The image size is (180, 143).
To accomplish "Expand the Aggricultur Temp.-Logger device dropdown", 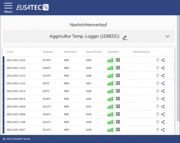I will tap(167, 36).
